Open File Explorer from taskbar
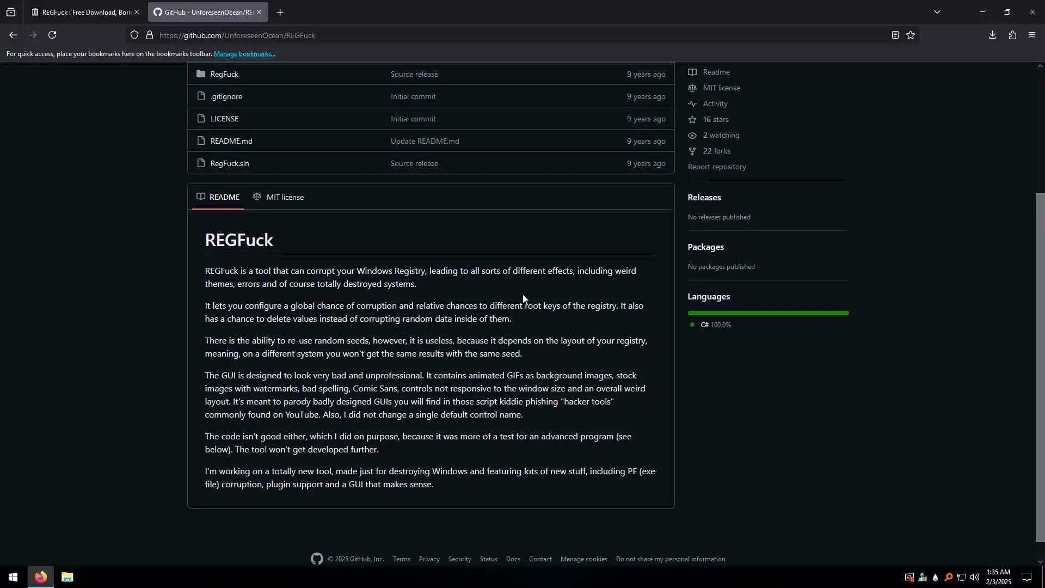Screen dimensions: 1045x588 (67, 577)
